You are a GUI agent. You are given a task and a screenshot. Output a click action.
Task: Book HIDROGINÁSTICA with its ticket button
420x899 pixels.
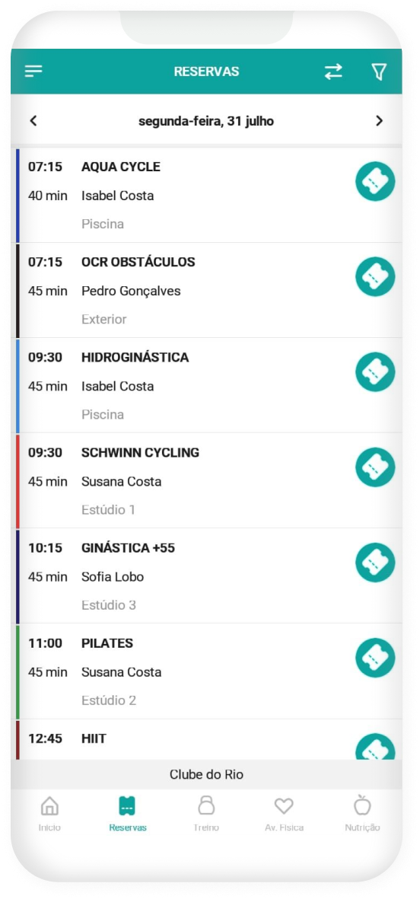(375, 371)
